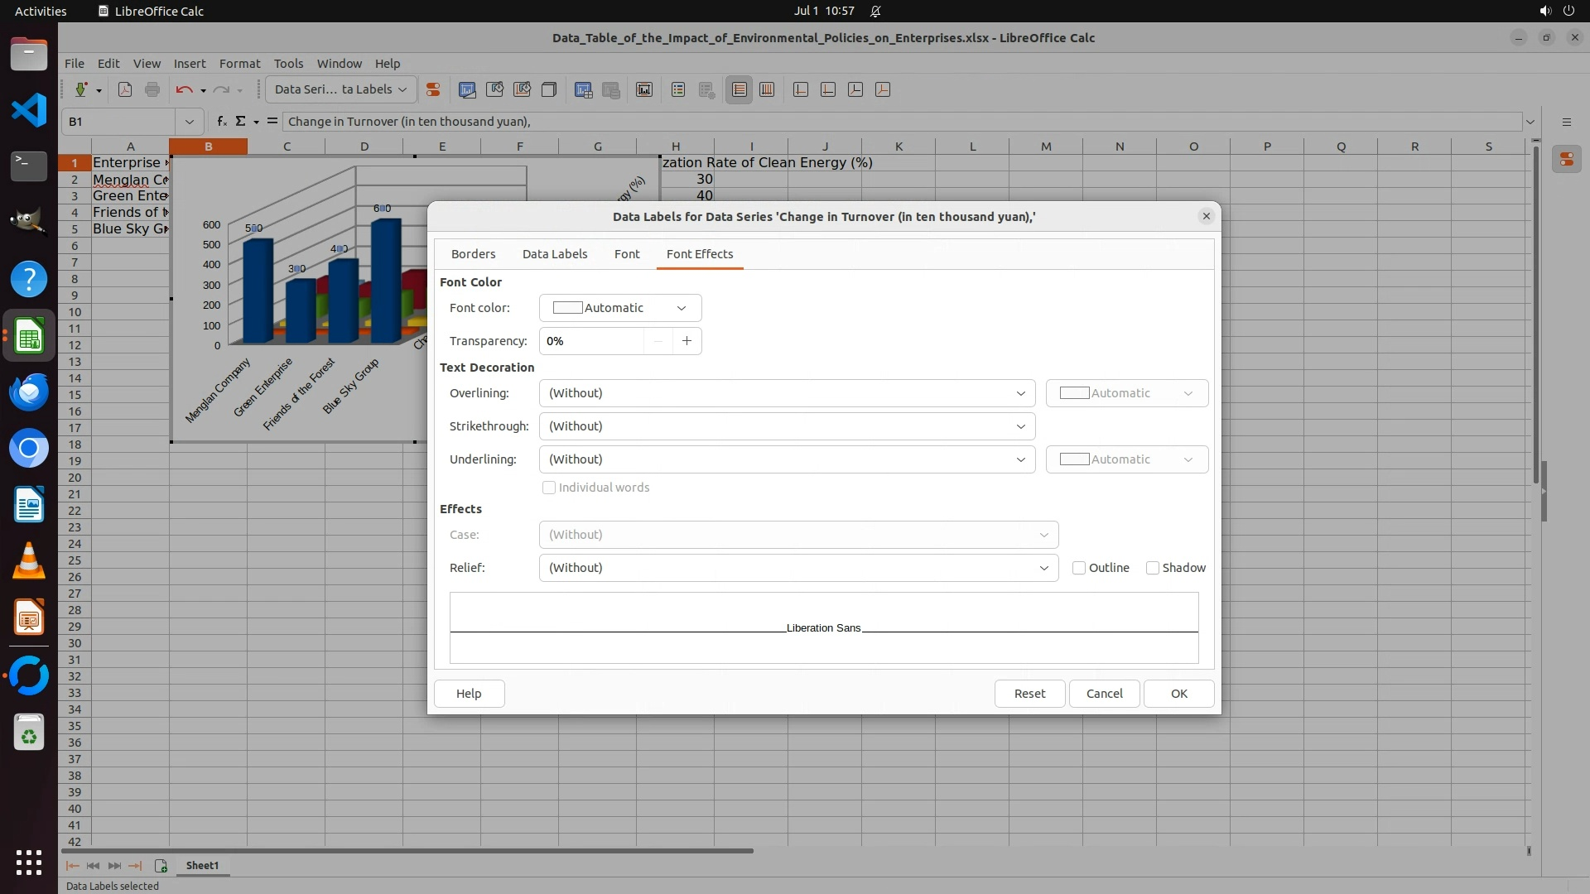1590x894 pixels.
Task: Click the Format Selection toolbar icon
Action: click(432, 89)
